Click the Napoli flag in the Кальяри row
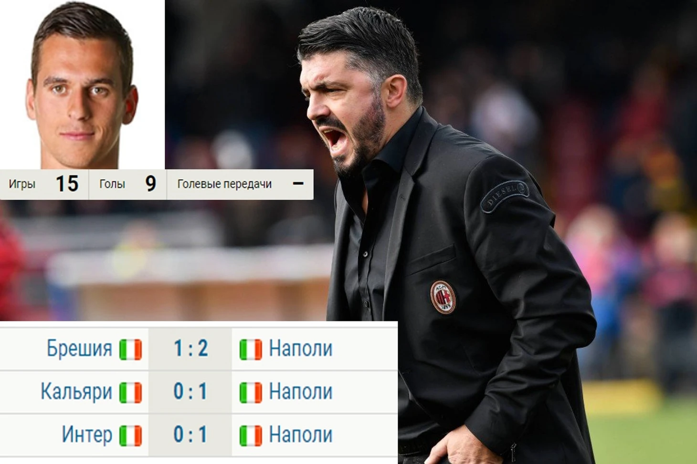This screenshot has height=464, width=697. click(x=251, y=392)
